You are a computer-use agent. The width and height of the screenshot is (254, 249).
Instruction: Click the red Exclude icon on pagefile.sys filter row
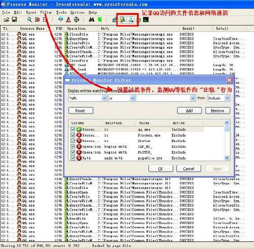(x=79, y=158)
